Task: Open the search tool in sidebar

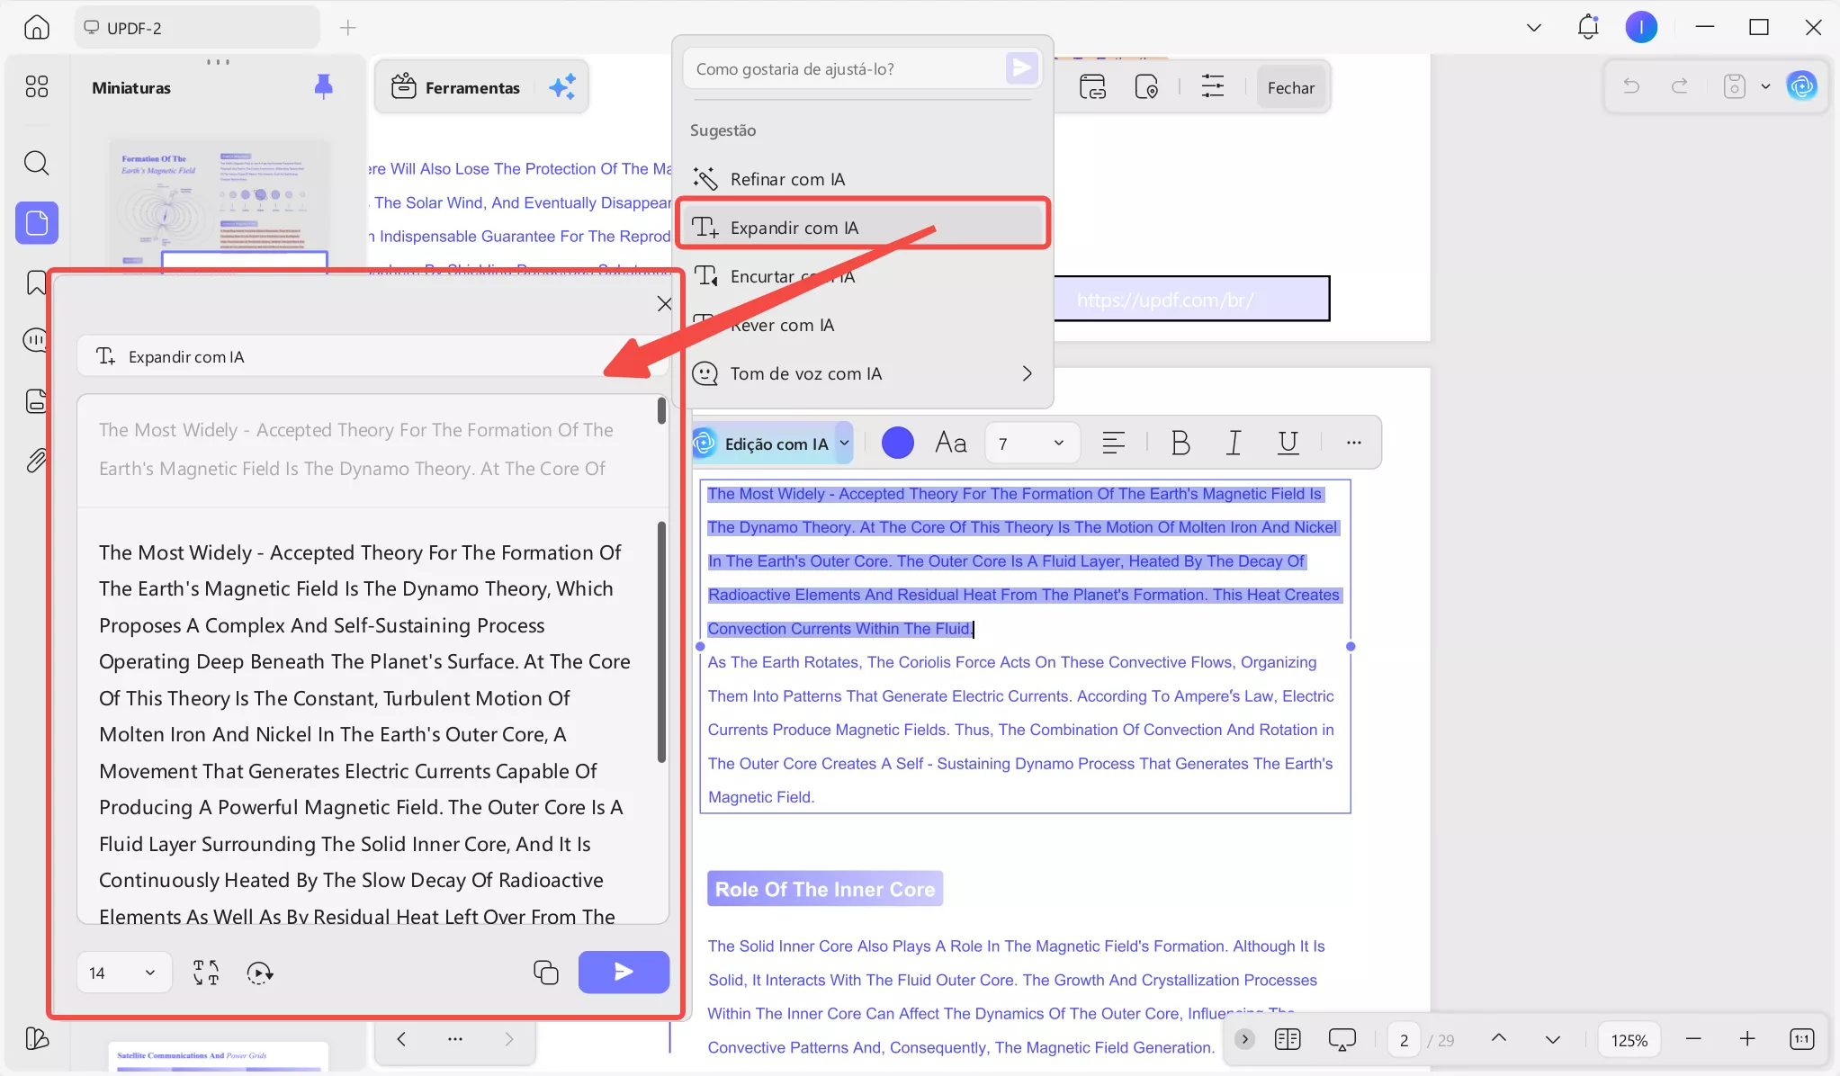Action: [x=36, y=163]
